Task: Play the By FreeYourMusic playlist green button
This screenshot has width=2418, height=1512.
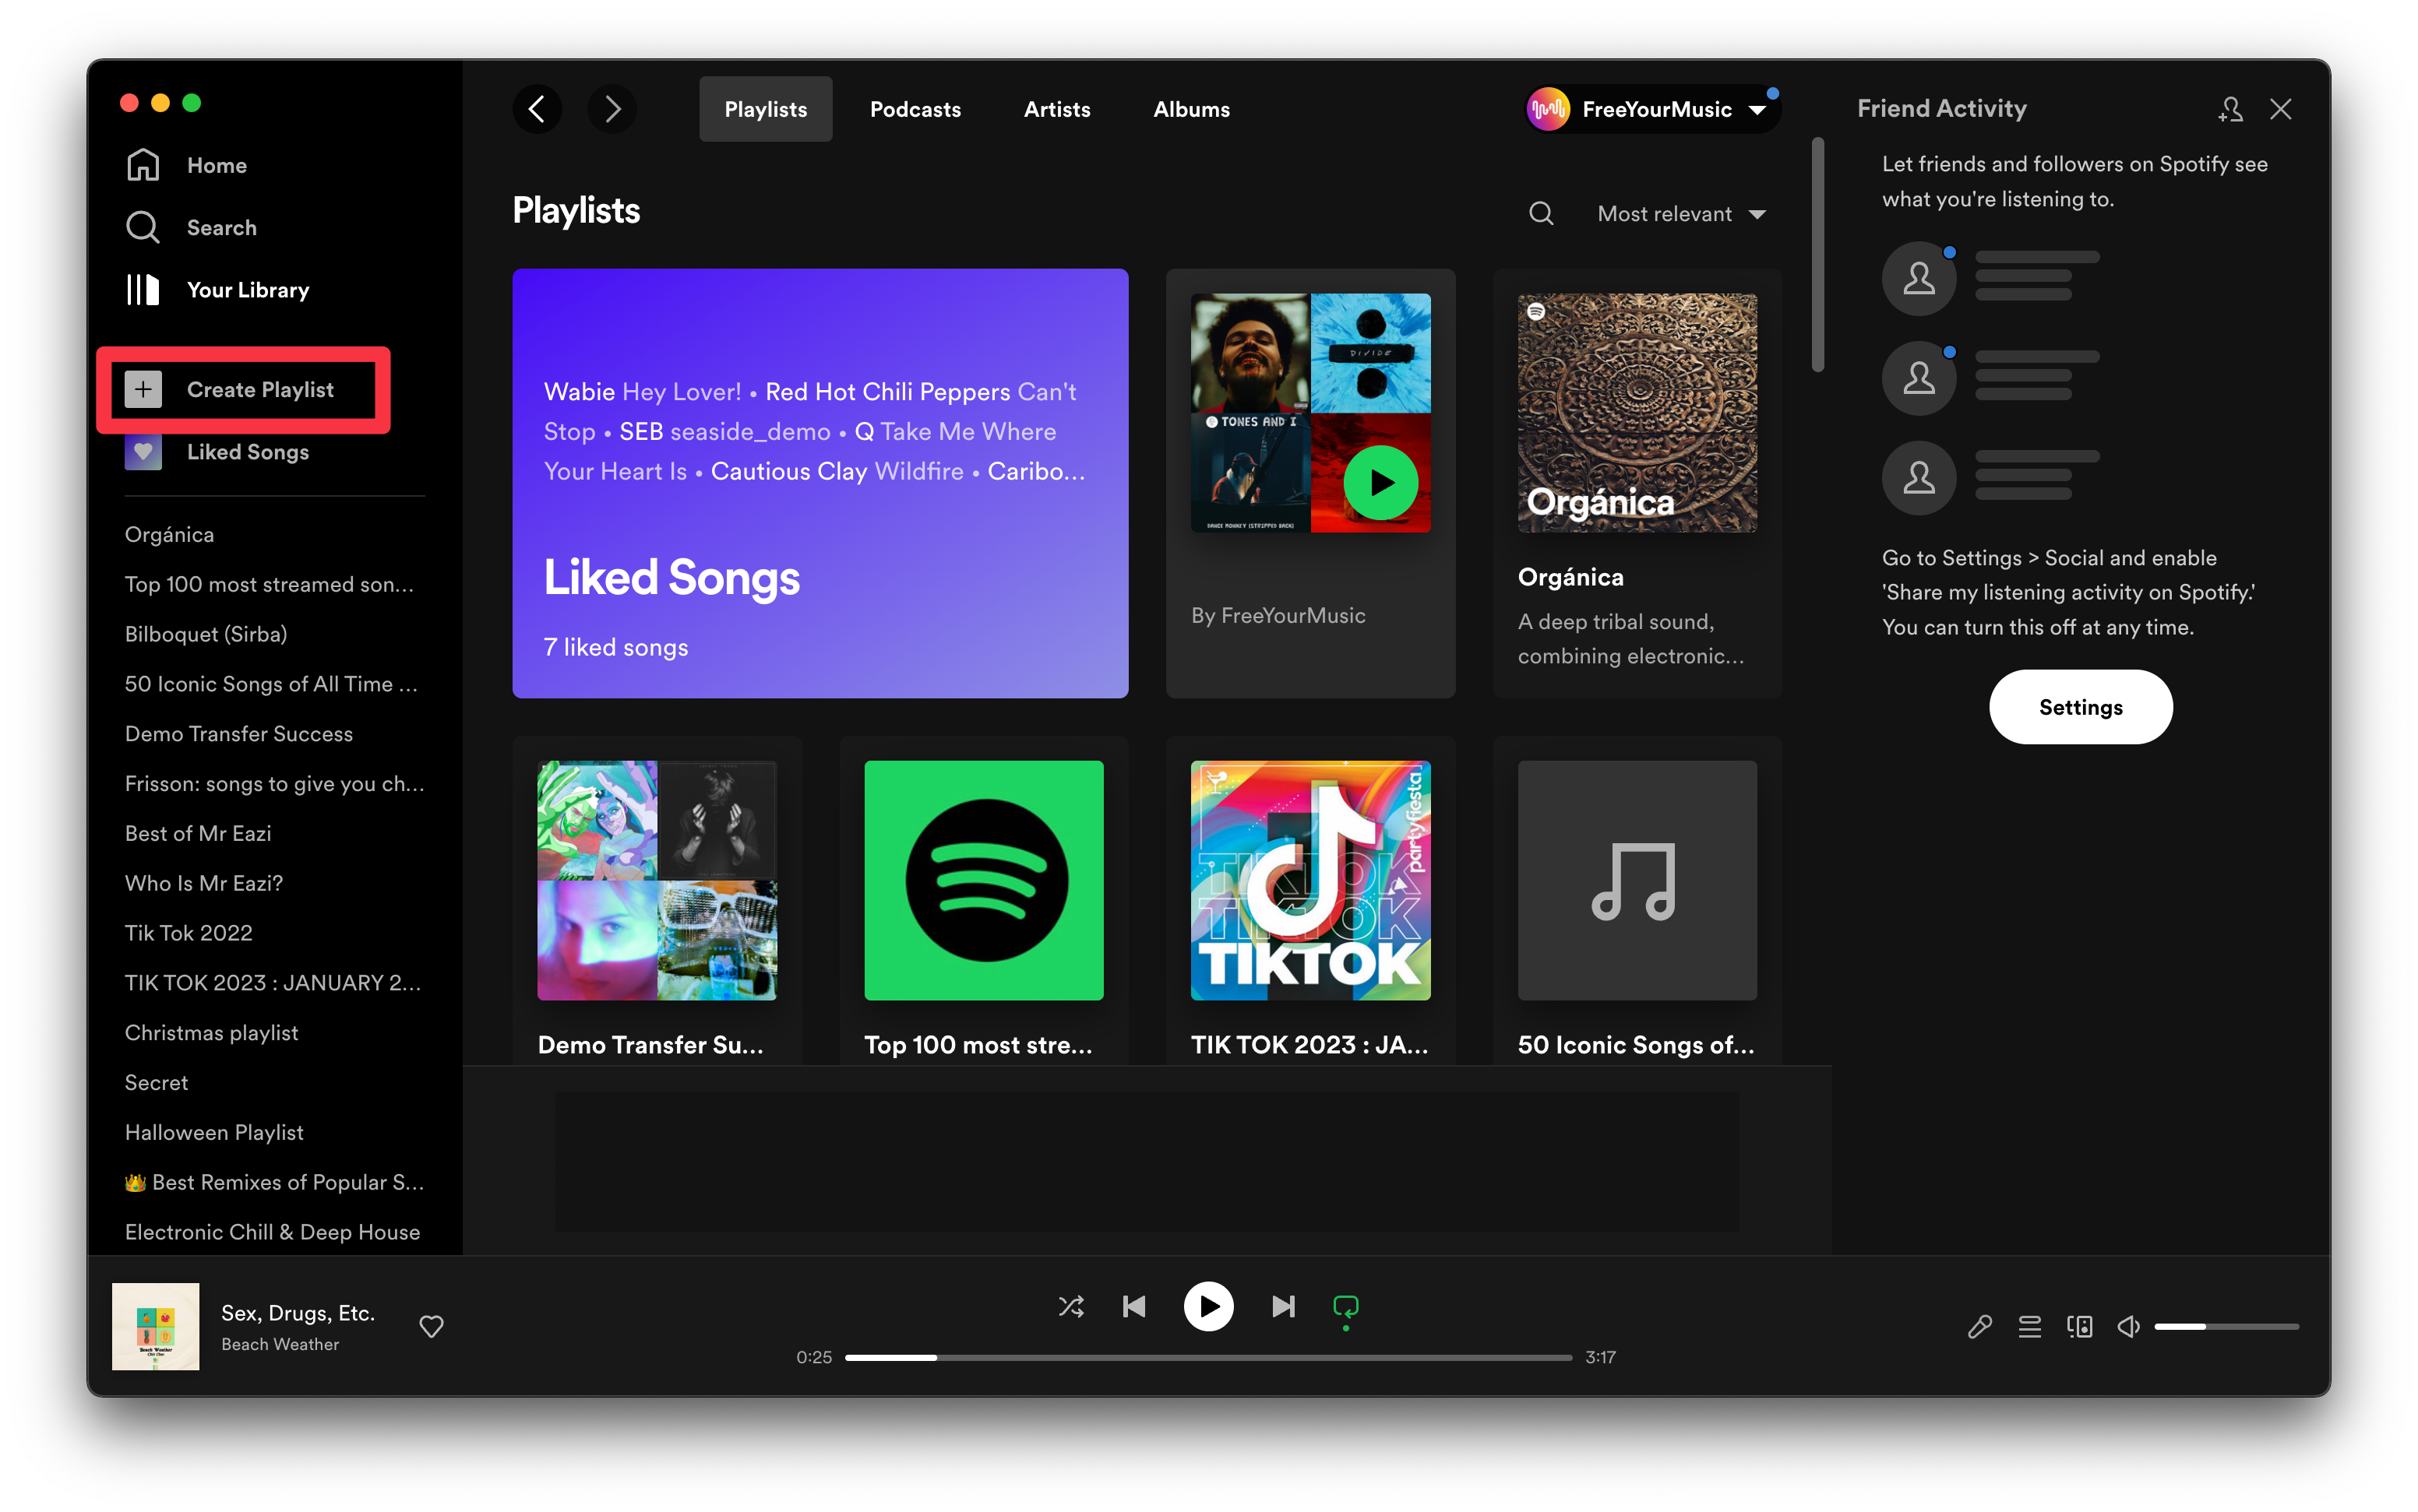Action: [1380, 482]
